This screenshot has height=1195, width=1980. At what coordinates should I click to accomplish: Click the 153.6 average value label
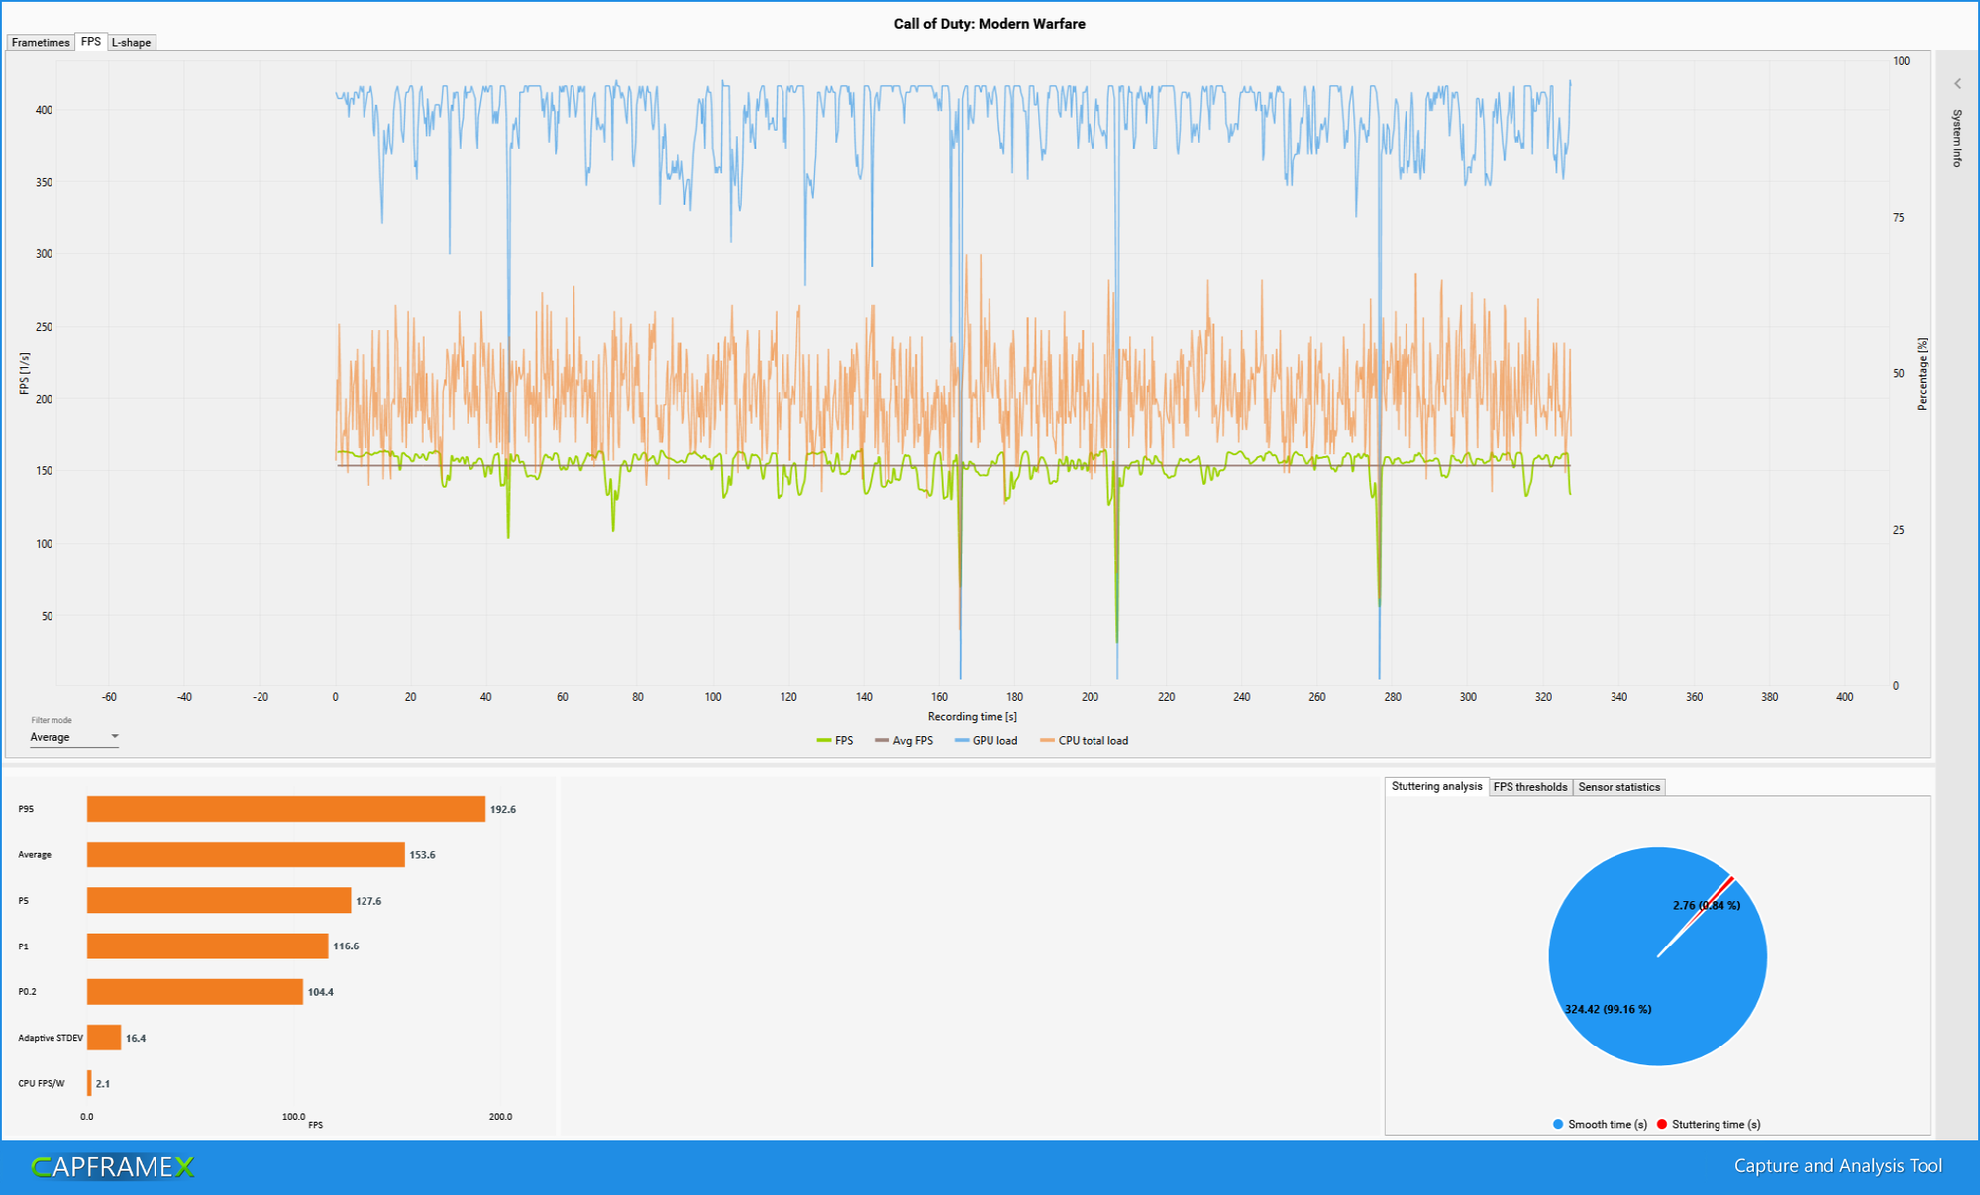tap(423, 855)
